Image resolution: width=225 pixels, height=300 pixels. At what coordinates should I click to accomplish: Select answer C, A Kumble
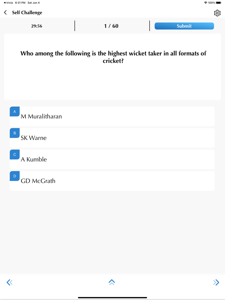[x=113, y=159]
